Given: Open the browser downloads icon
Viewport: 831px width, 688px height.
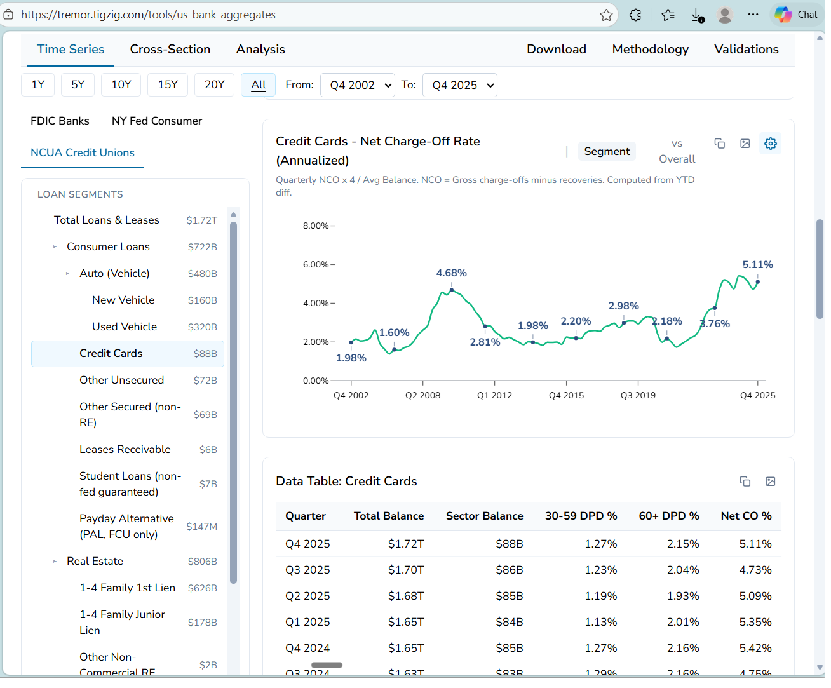Looking at the screenshot, I should (697, 15).
